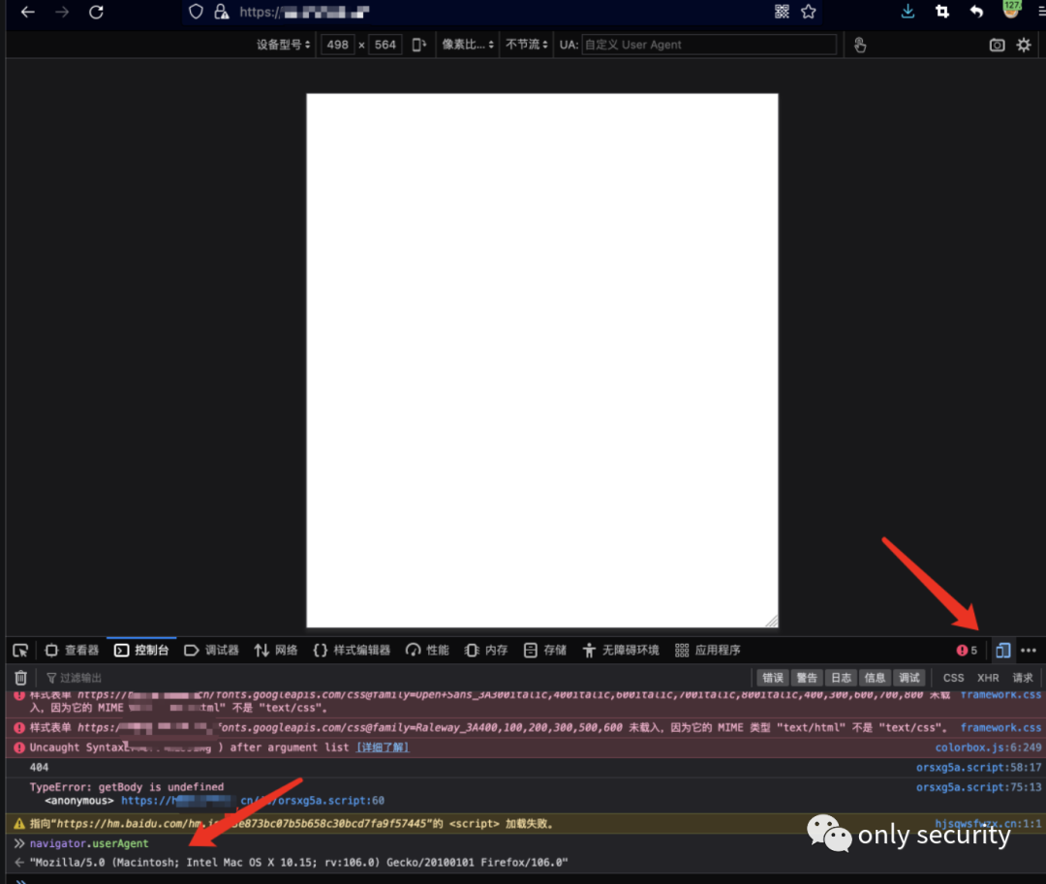Switch to the Network tab
This screenshot has height=884, width=1046.
click(x=275, y=650)
